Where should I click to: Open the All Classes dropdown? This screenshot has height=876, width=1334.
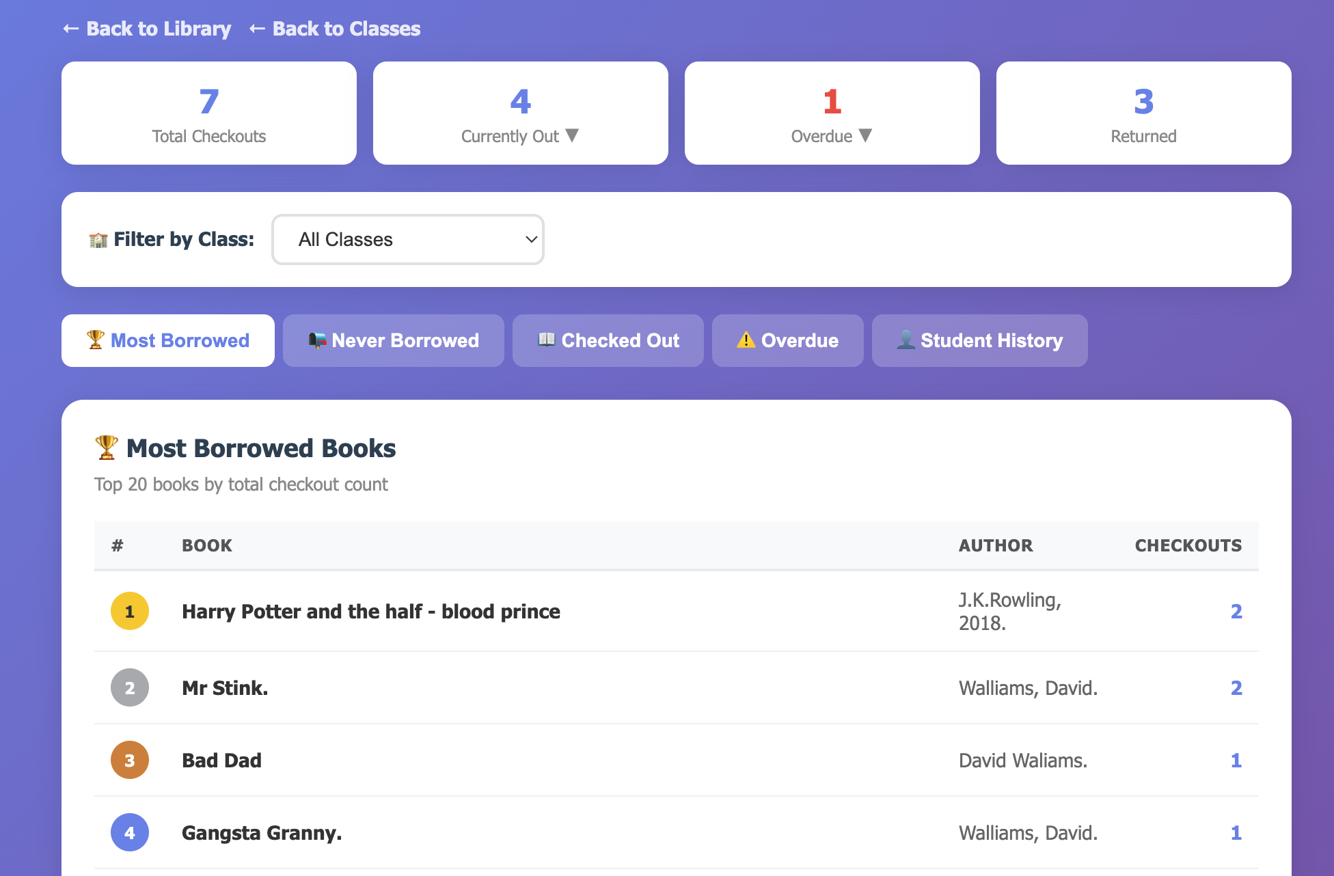pyautogui.click(x=407, y=239)
